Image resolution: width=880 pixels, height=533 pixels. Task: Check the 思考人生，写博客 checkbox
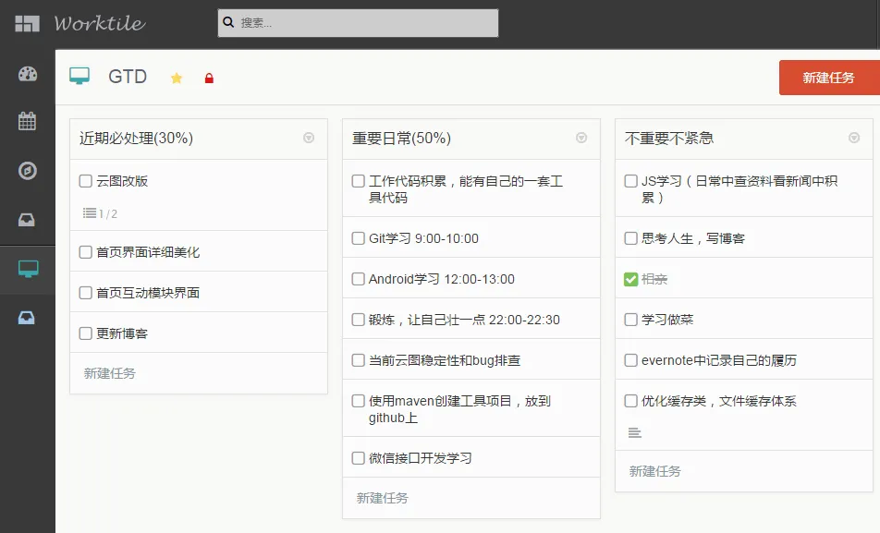[x=630, y=238]
